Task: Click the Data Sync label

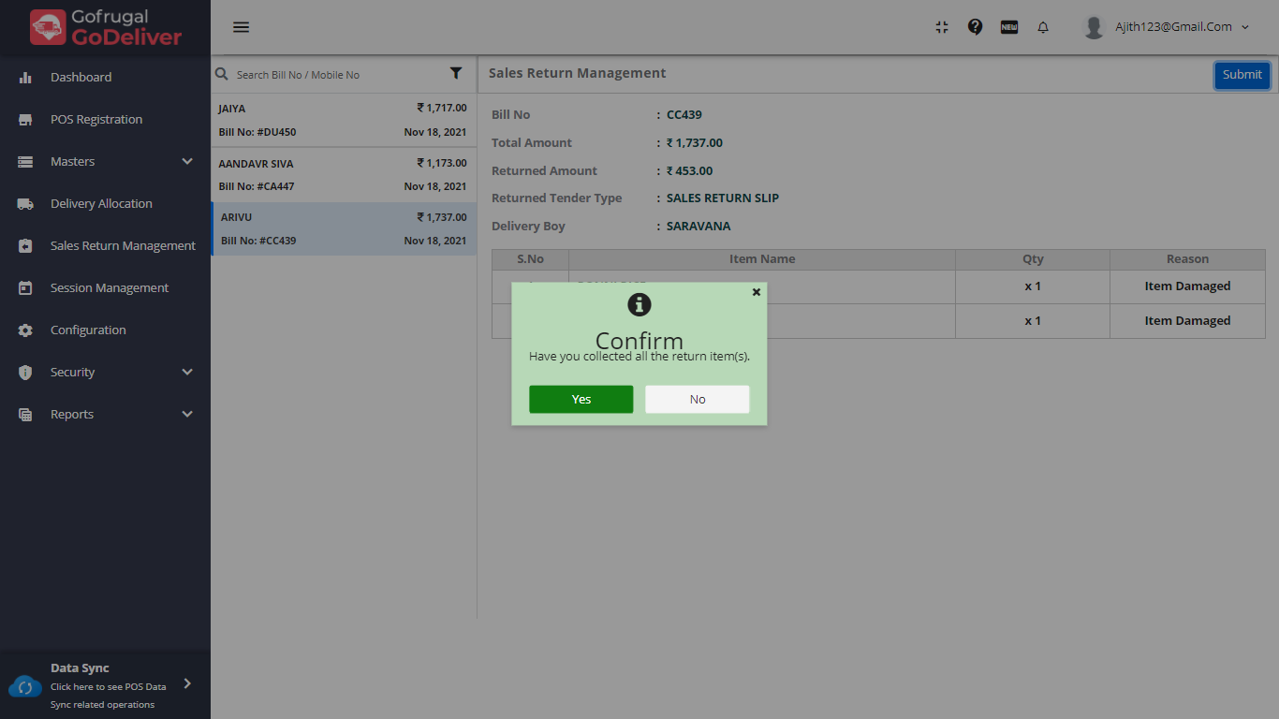Action: coord(80,668)
